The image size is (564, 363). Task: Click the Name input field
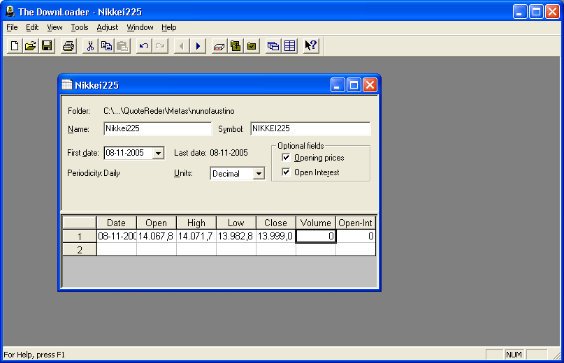click(157, 128)
